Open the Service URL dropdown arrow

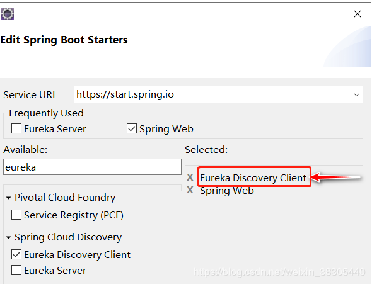point(356,94)
